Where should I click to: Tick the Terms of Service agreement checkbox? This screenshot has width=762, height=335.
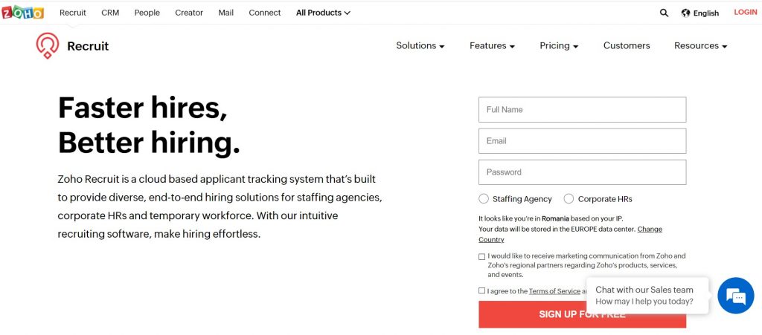tap(481, 291)
